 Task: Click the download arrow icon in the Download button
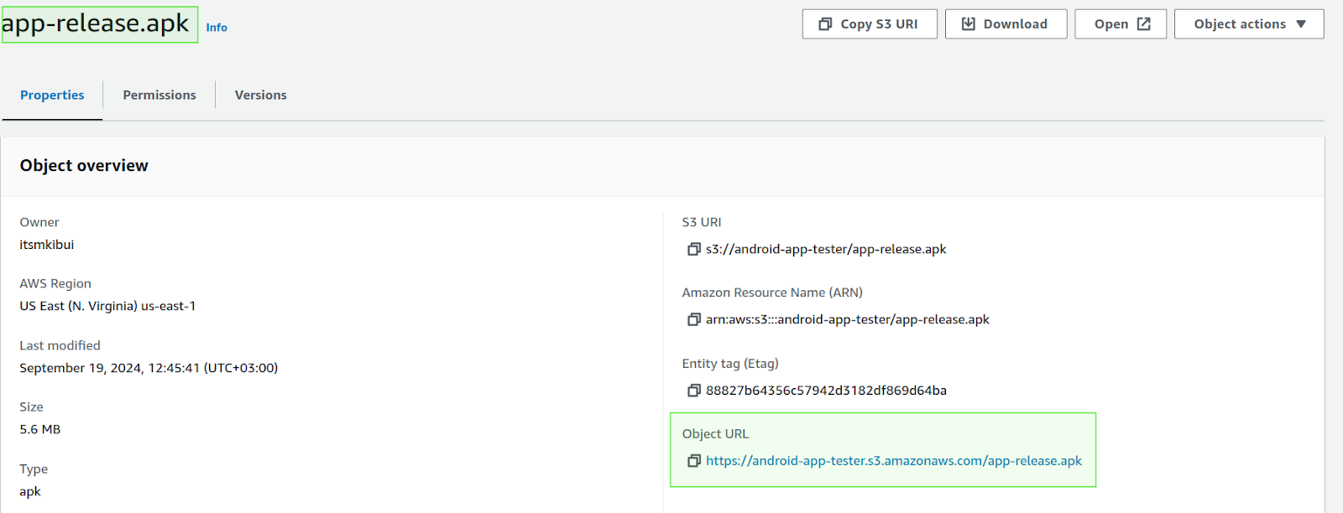(x=968, y=24)
